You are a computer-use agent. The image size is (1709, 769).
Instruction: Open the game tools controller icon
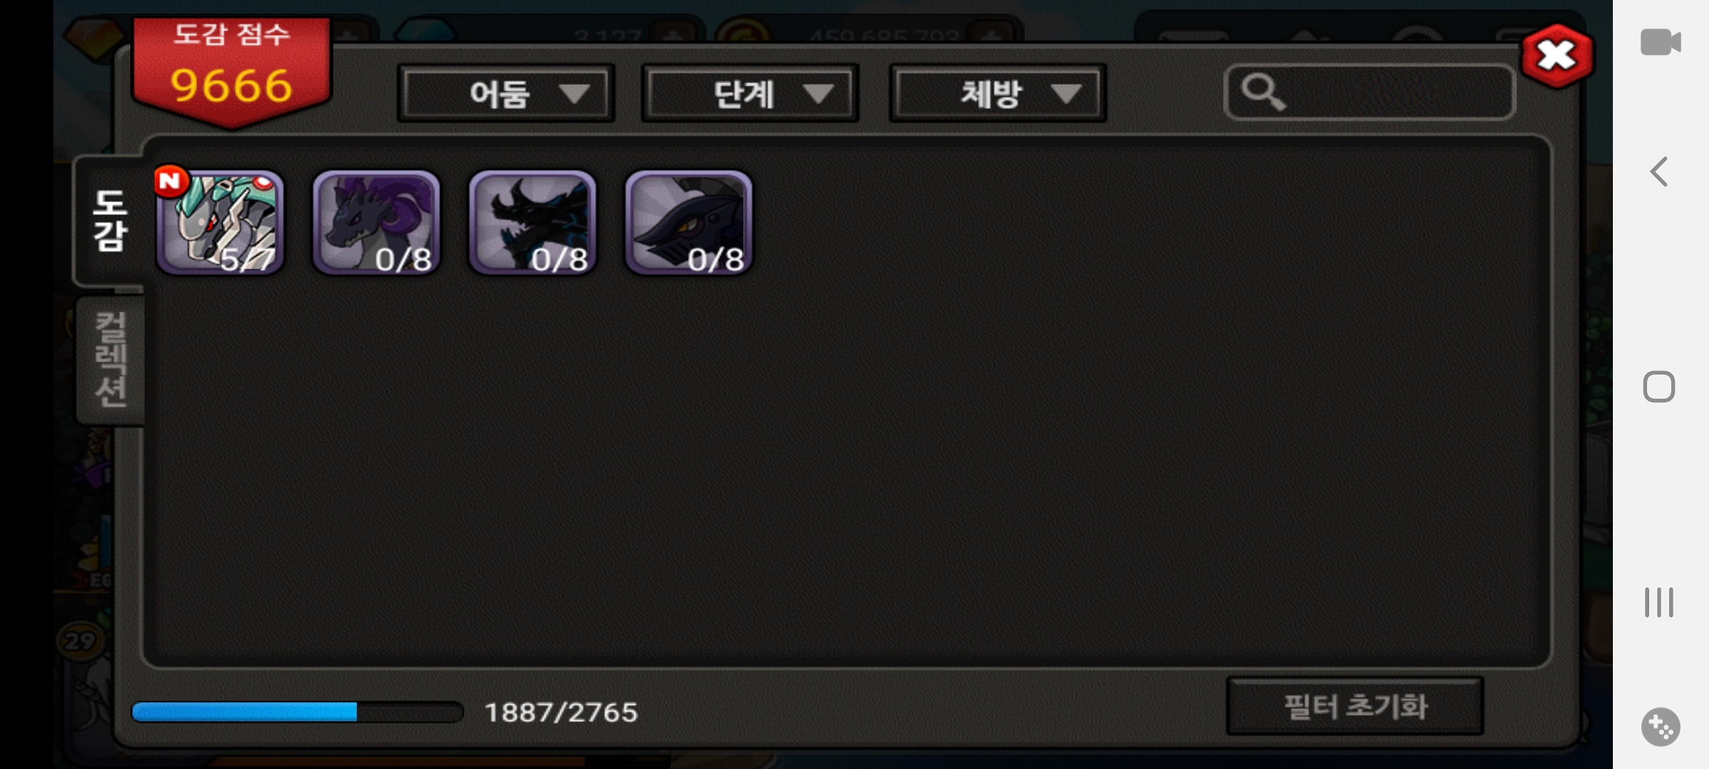[x=1661, y=727]
